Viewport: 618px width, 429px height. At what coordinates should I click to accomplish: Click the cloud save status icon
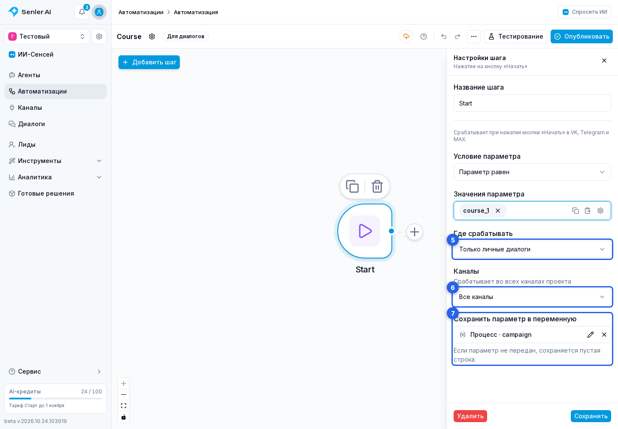coord(406,36)
